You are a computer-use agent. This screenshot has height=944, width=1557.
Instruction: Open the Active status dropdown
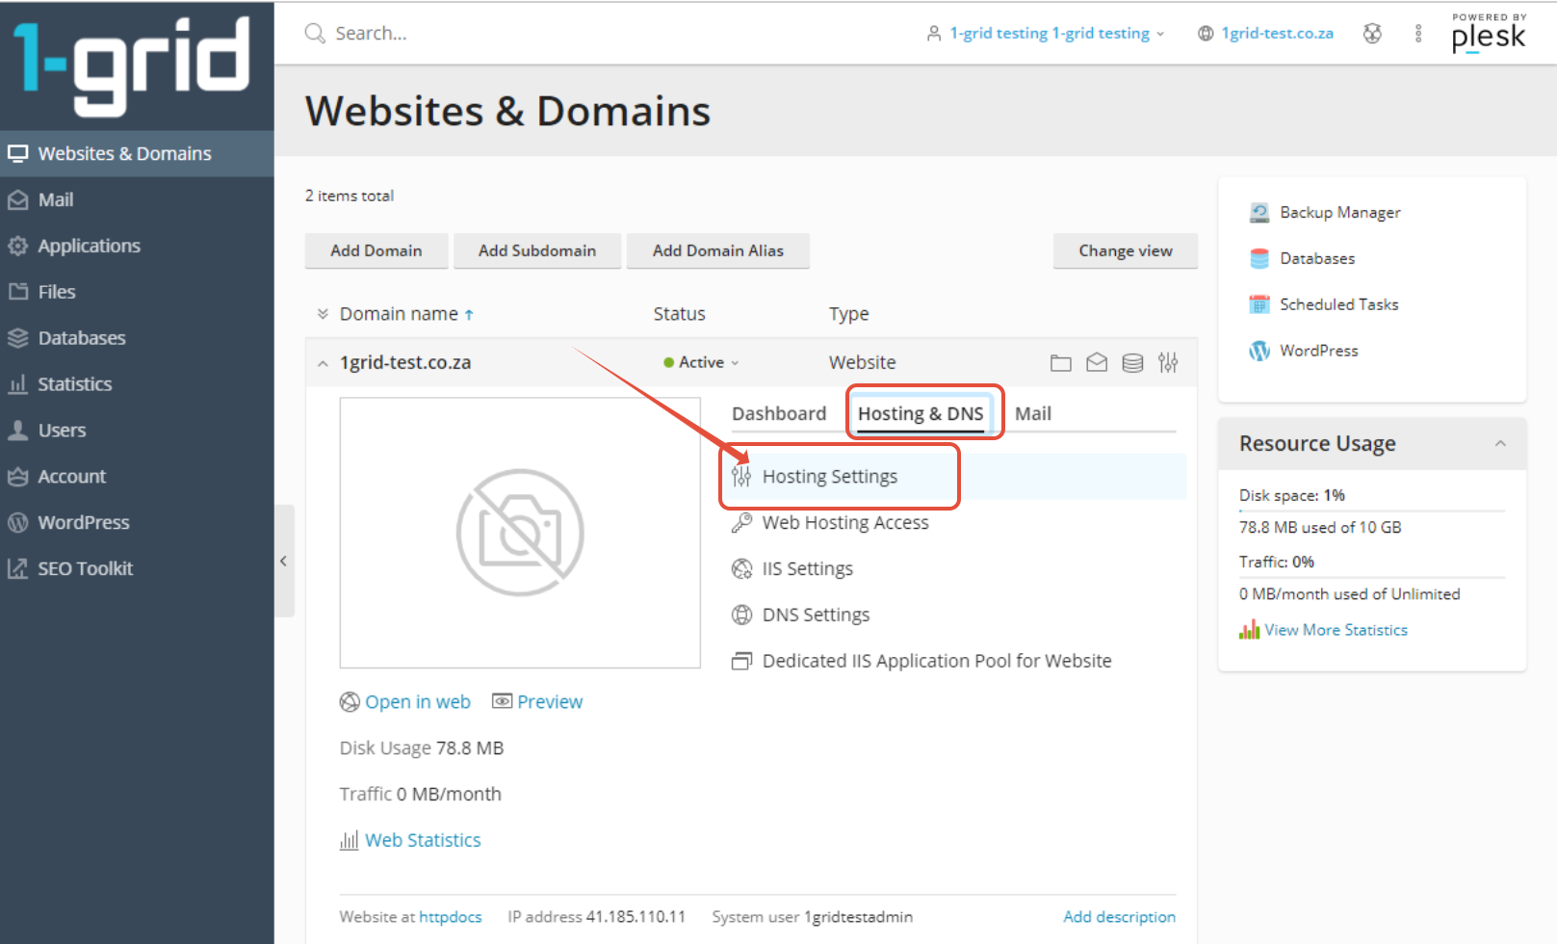[701, 363]
